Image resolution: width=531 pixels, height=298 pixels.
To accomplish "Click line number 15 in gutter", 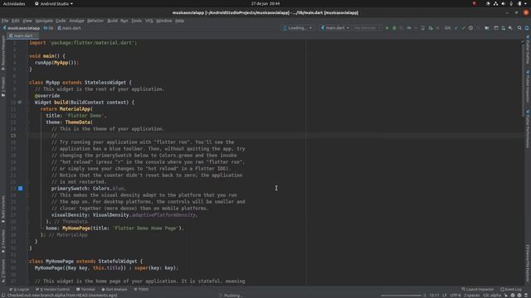I will (x=13, y=136).
